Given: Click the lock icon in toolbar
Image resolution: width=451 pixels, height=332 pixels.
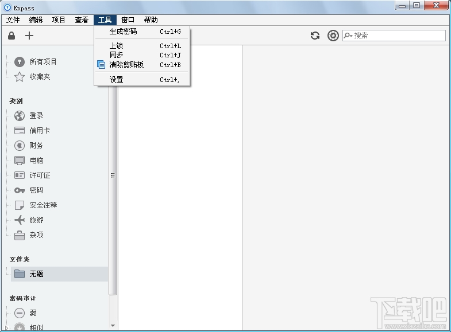Looking at the screenshot, I should (x=11, y=36).
